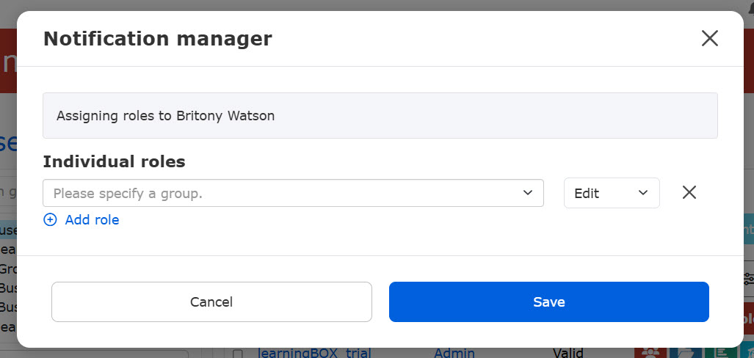Tick the learningBOX_trial row checkbox

point(238,354)
